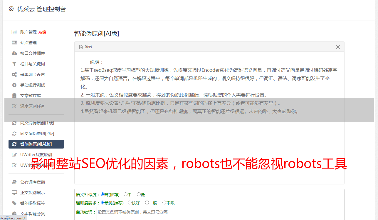The height and width of the screenshot is (220, 378).
Task: Click the bar chart icon for 账户管理
Action: click(14, 32)
